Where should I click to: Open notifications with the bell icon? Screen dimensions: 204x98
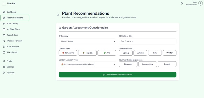(182, 3)
